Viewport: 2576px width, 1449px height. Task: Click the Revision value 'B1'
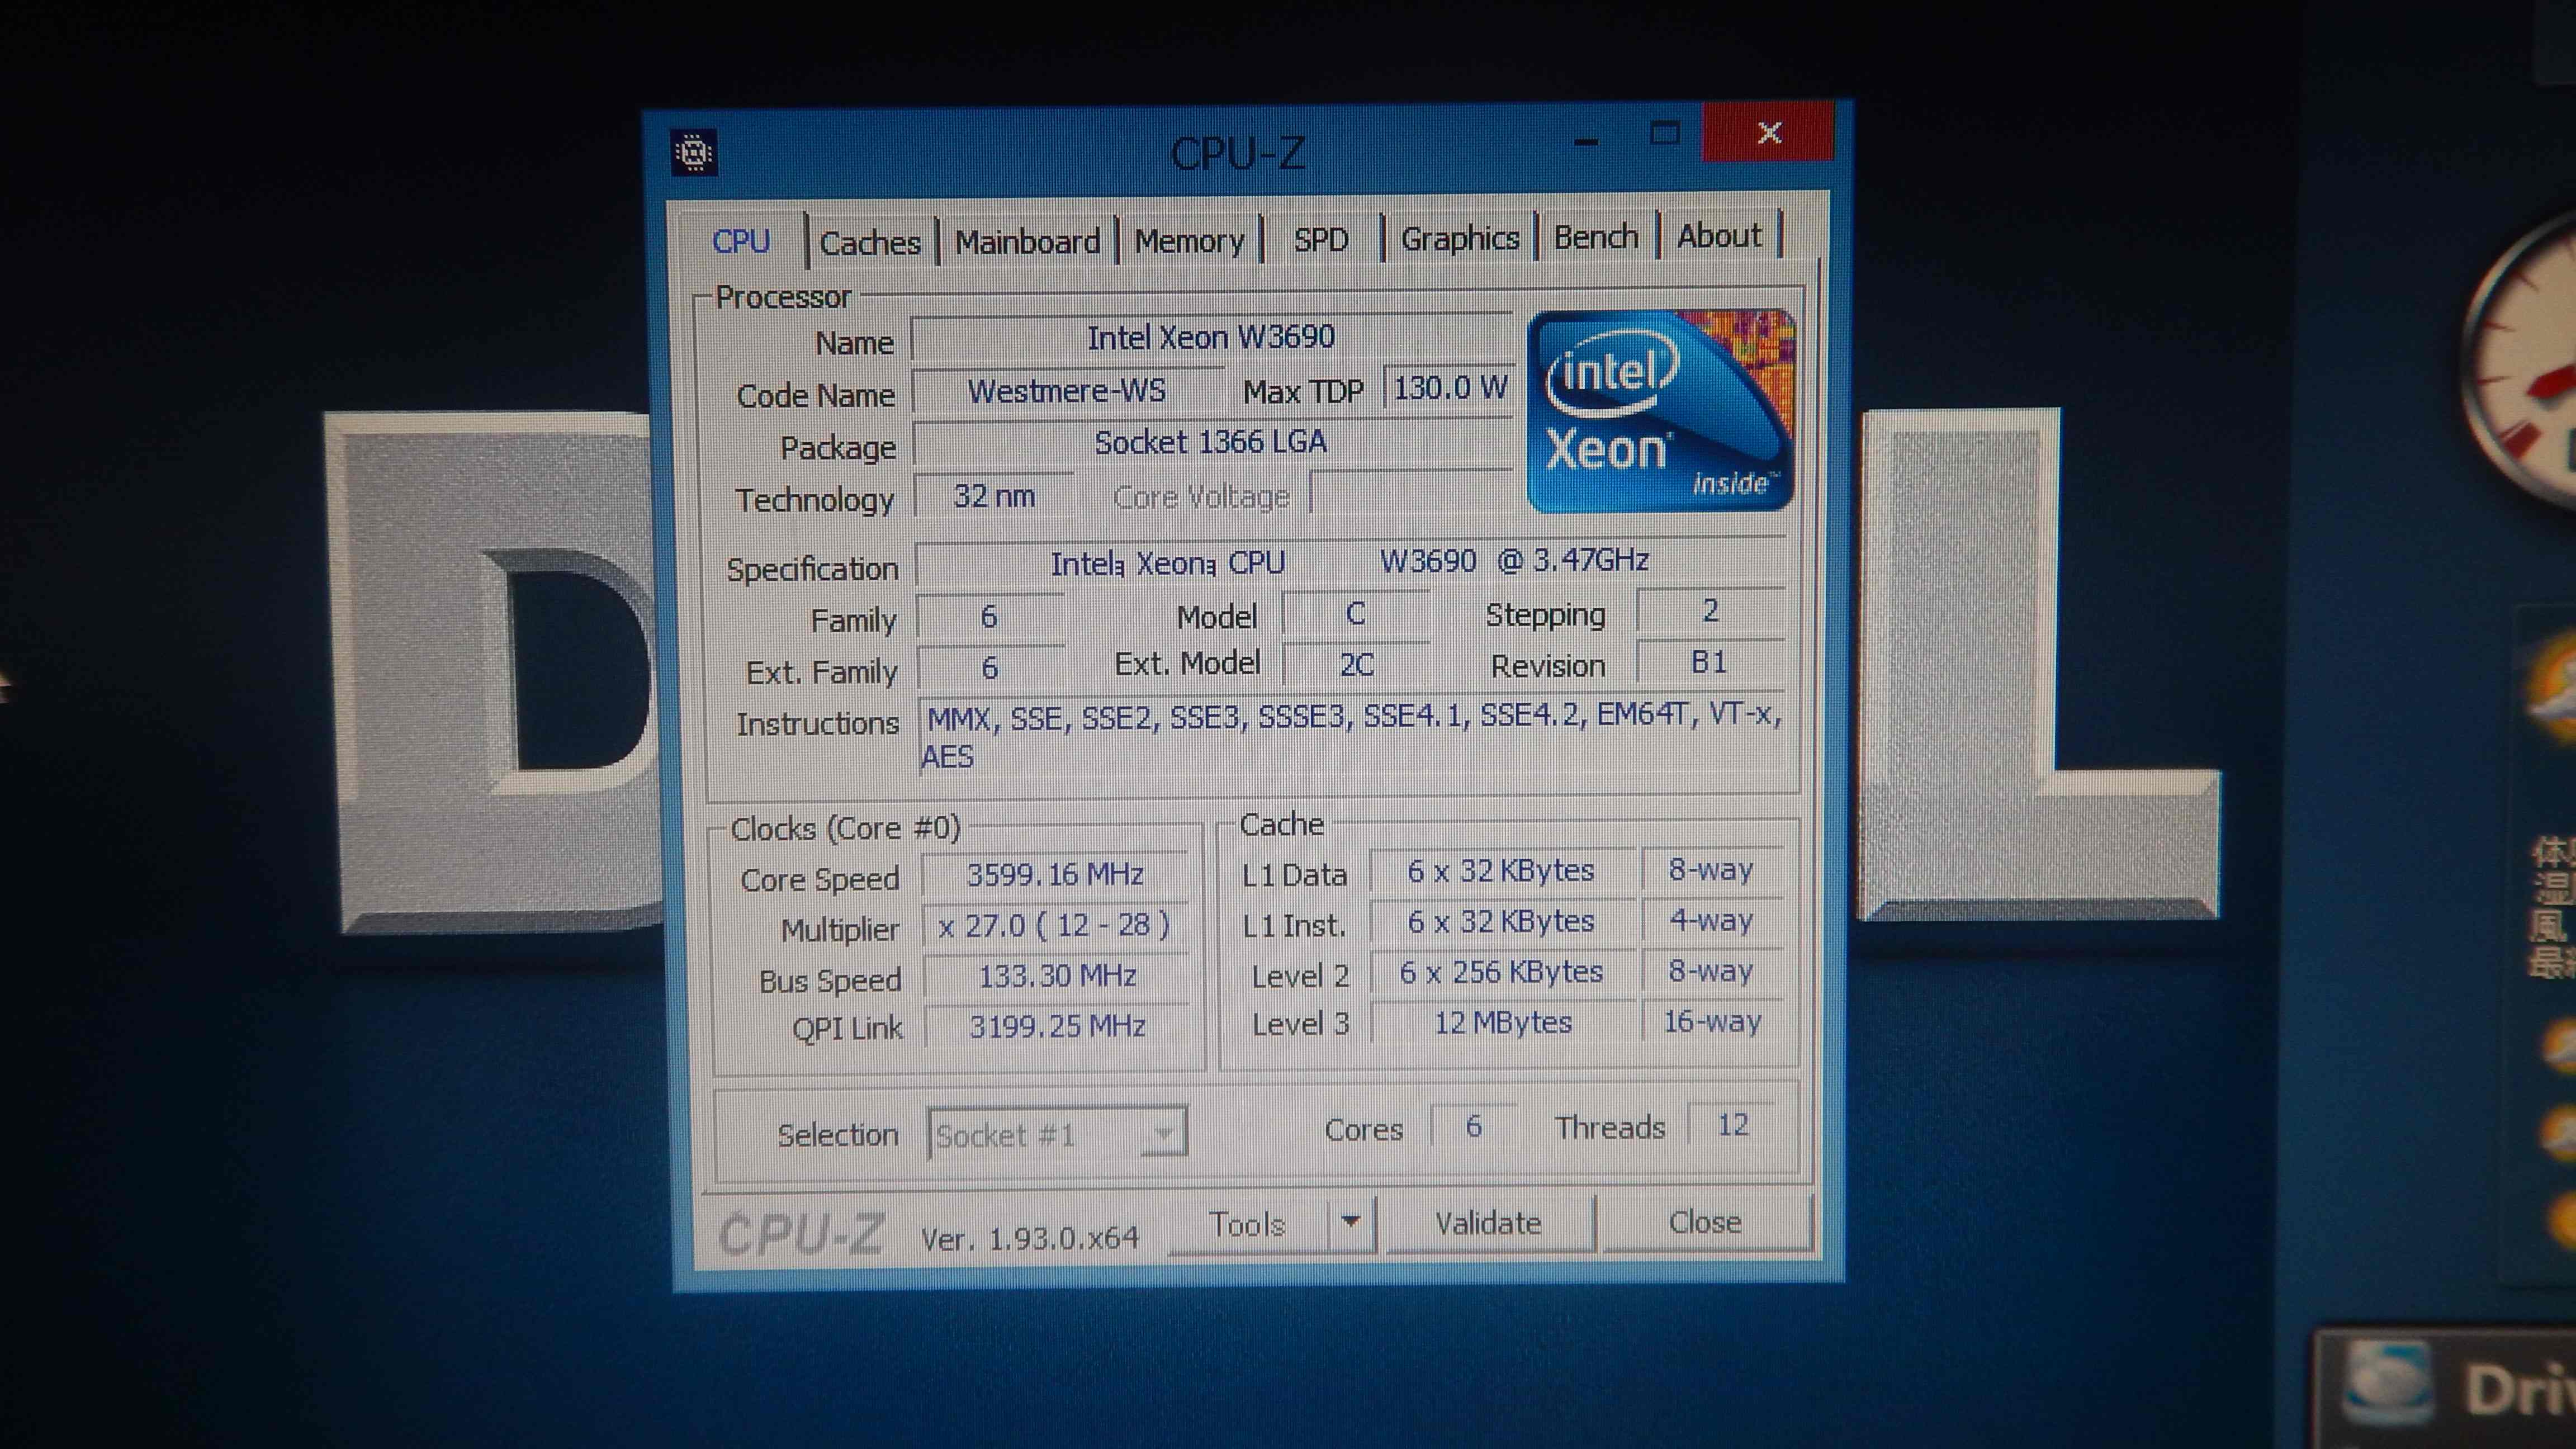1710,662
